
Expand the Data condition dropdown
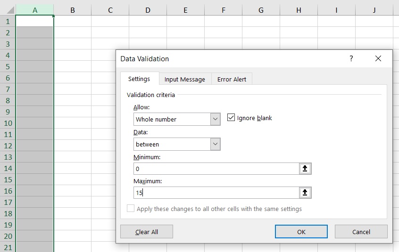(215, 144)
